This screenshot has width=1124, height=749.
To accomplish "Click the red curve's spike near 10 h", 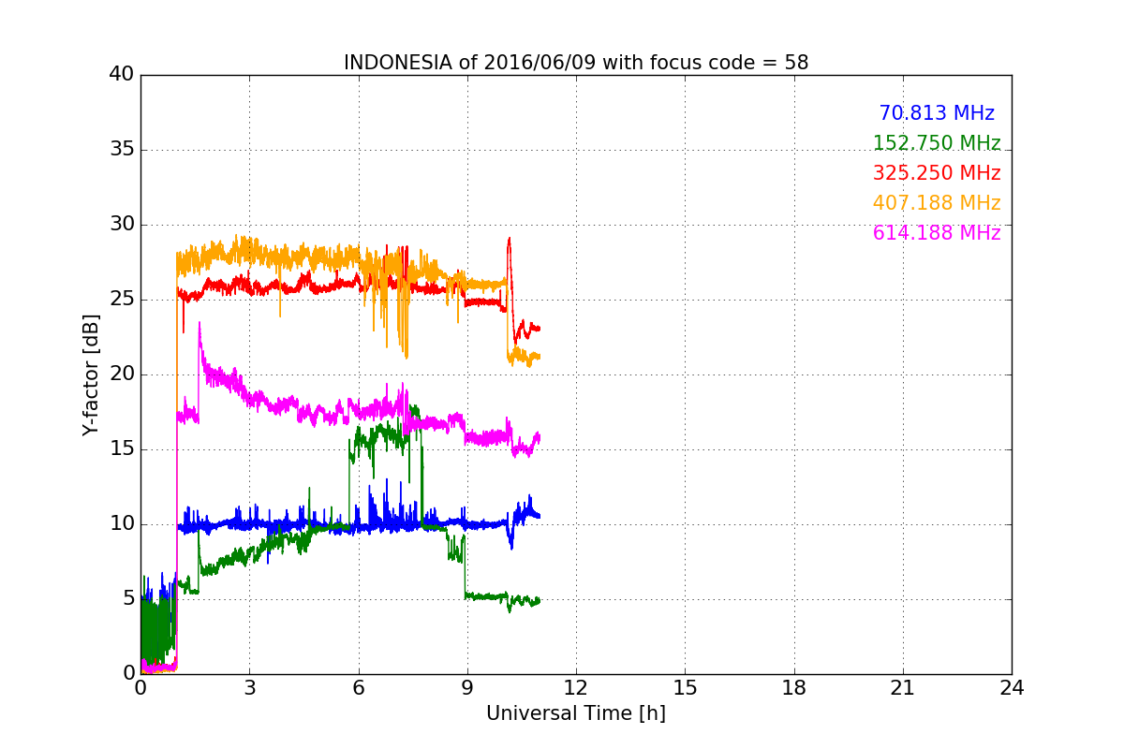I will click(509, 240).
